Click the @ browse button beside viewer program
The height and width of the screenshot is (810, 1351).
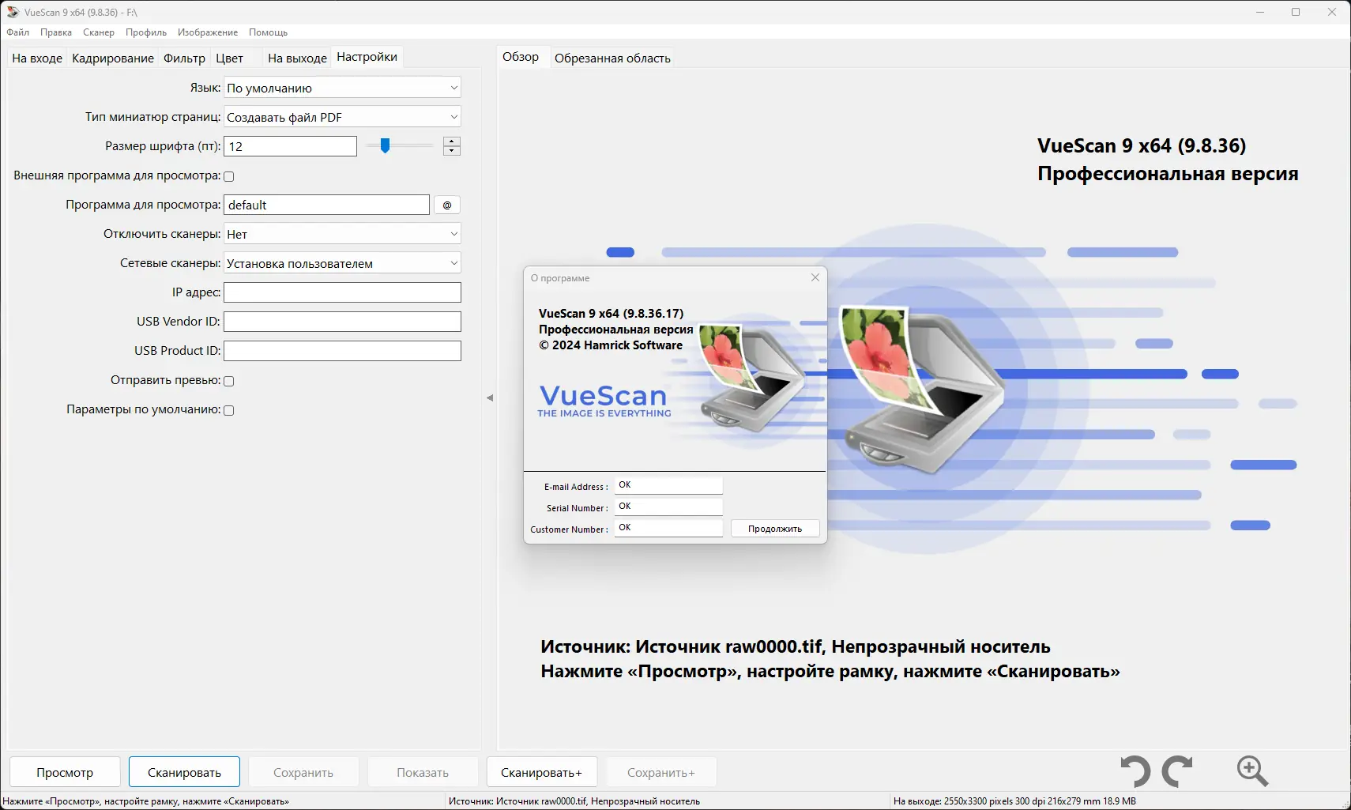tap(447, 205)
